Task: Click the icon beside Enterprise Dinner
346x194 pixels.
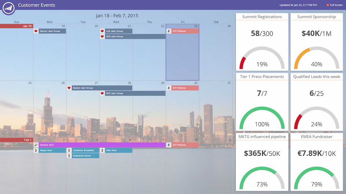Action: [69, 156]
